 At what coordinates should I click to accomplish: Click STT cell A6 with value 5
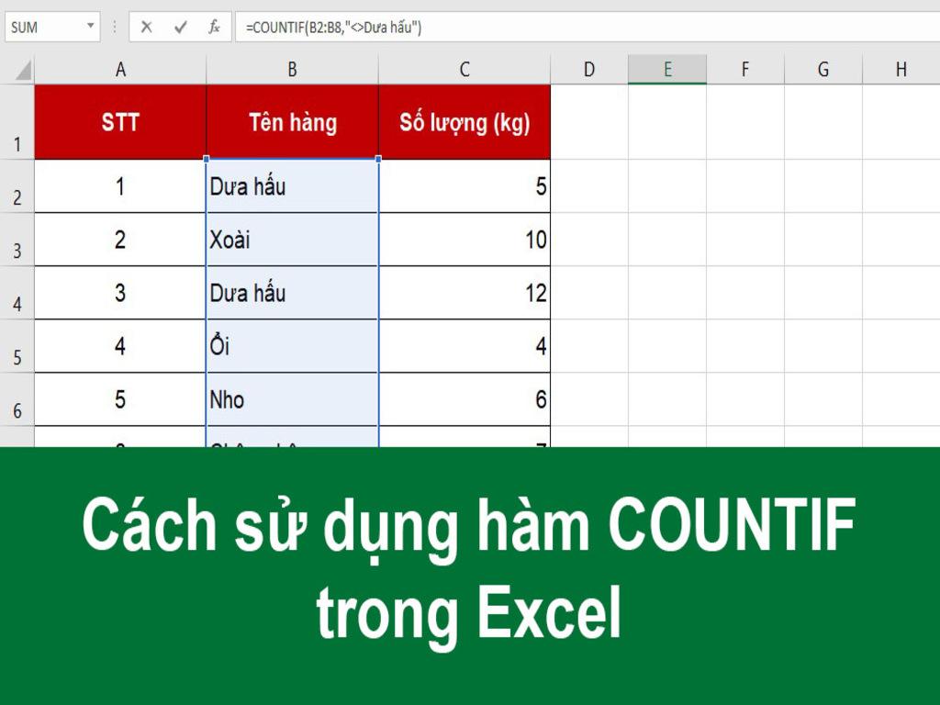120,399
